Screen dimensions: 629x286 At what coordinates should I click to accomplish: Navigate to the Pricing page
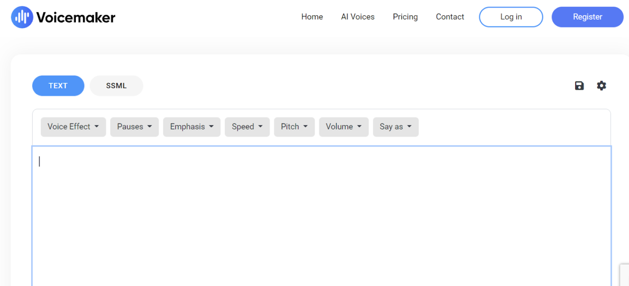pyautogui.click(x=405, y=17)
